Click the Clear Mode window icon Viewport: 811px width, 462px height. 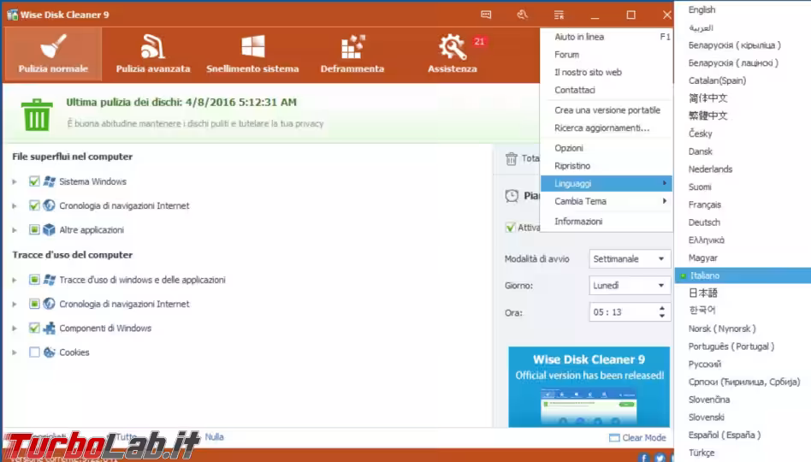pos(614,438)
